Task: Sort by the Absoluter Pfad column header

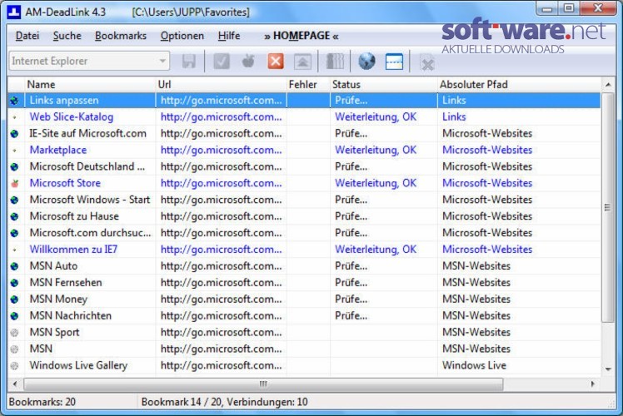Action: (x=519, y=85)
